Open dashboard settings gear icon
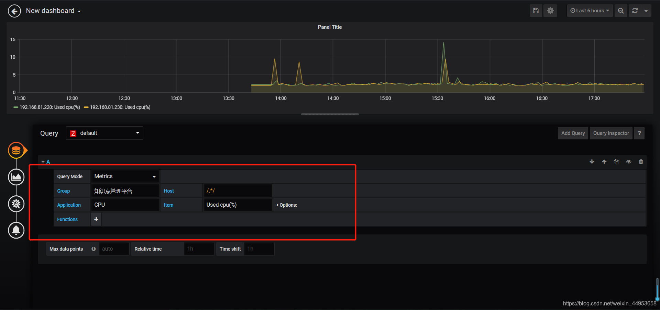Viewport: 660px width, 310px height. (x=550, y=11)
